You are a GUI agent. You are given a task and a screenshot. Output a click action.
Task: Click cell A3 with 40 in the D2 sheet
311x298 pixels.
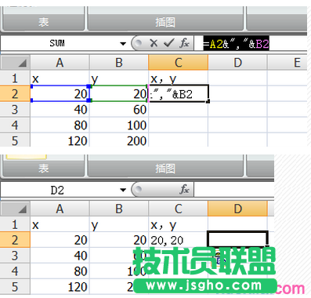(x=60, y=256)
